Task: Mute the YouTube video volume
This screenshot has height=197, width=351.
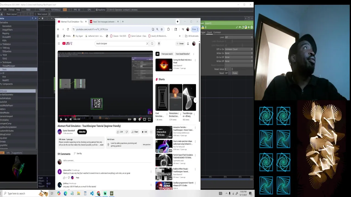Action: click(70, 119)
